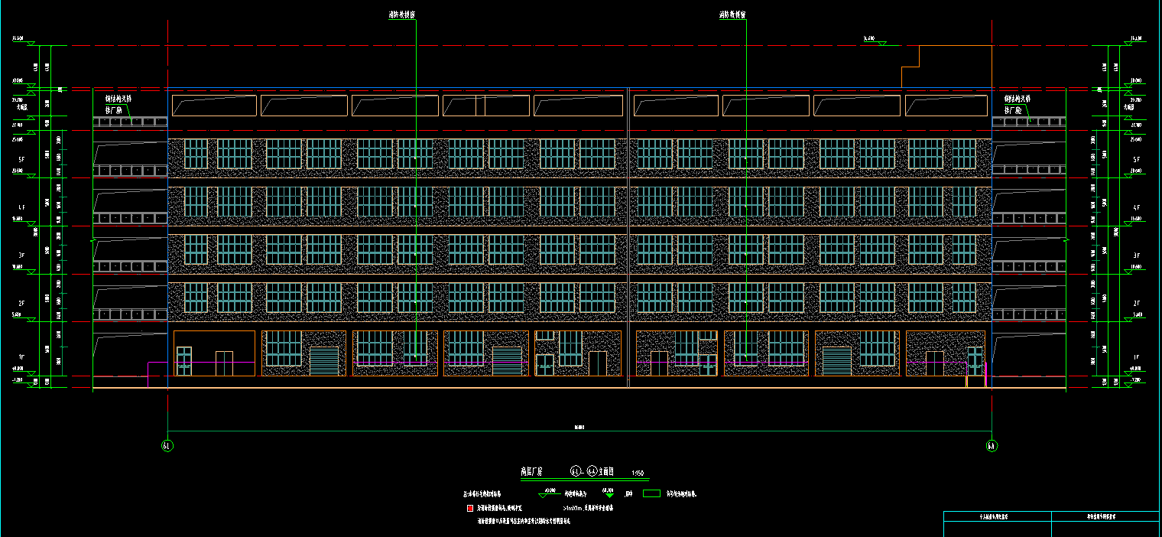The height and width of the screenshot is (537, 1162).
Task: Click the left grid axis bubble below the elevation
Action: 168,445
